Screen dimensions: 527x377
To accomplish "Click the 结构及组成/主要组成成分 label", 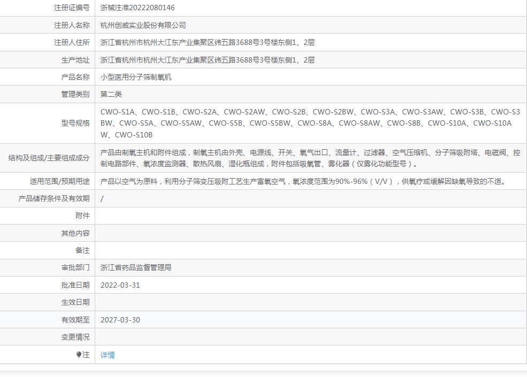I will pyautogui.click(x=49, y=158).
